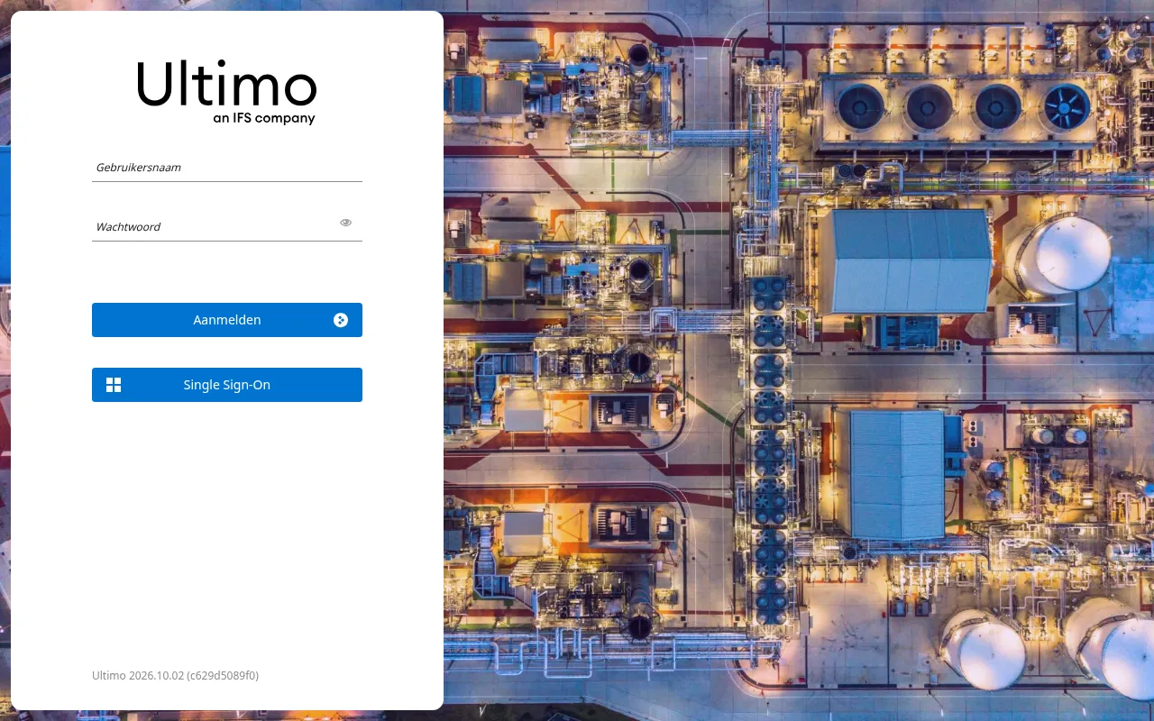This screenshot has width=1154, height=721.
Task: Click the "an IFS company" tagline
Action: coord(264,118)
